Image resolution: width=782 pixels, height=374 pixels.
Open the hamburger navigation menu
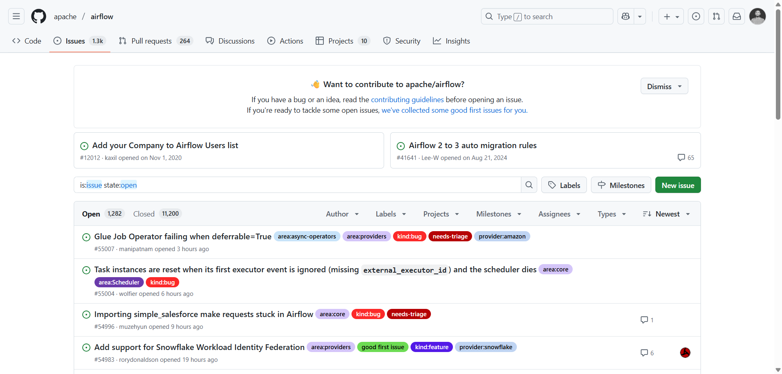tap(16, 16)
